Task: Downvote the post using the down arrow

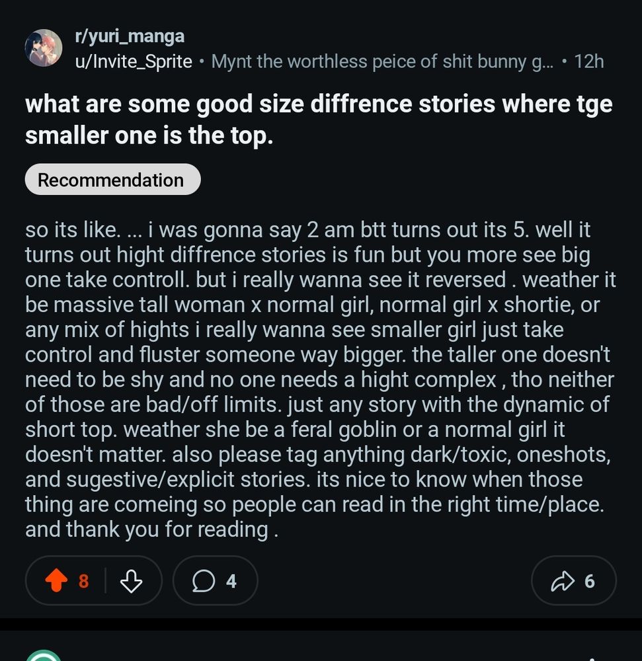Action: click(x=131, y=581)
